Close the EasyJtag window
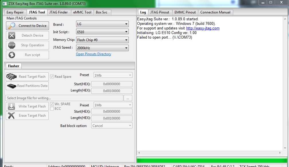 pos(281,3)
